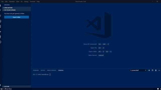Switch to the Problems tab
The image size is (161, 90).
tap(36, 70)
